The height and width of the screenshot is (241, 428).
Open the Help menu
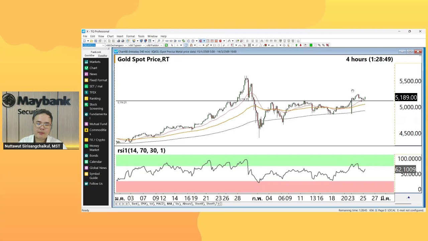(164, 36)
